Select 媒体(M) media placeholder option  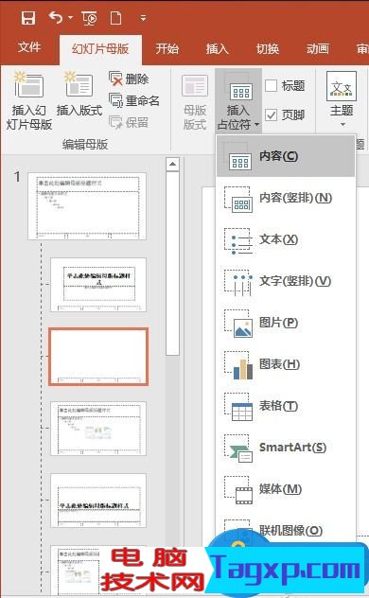pyautogui.click(x=286, y=489)
